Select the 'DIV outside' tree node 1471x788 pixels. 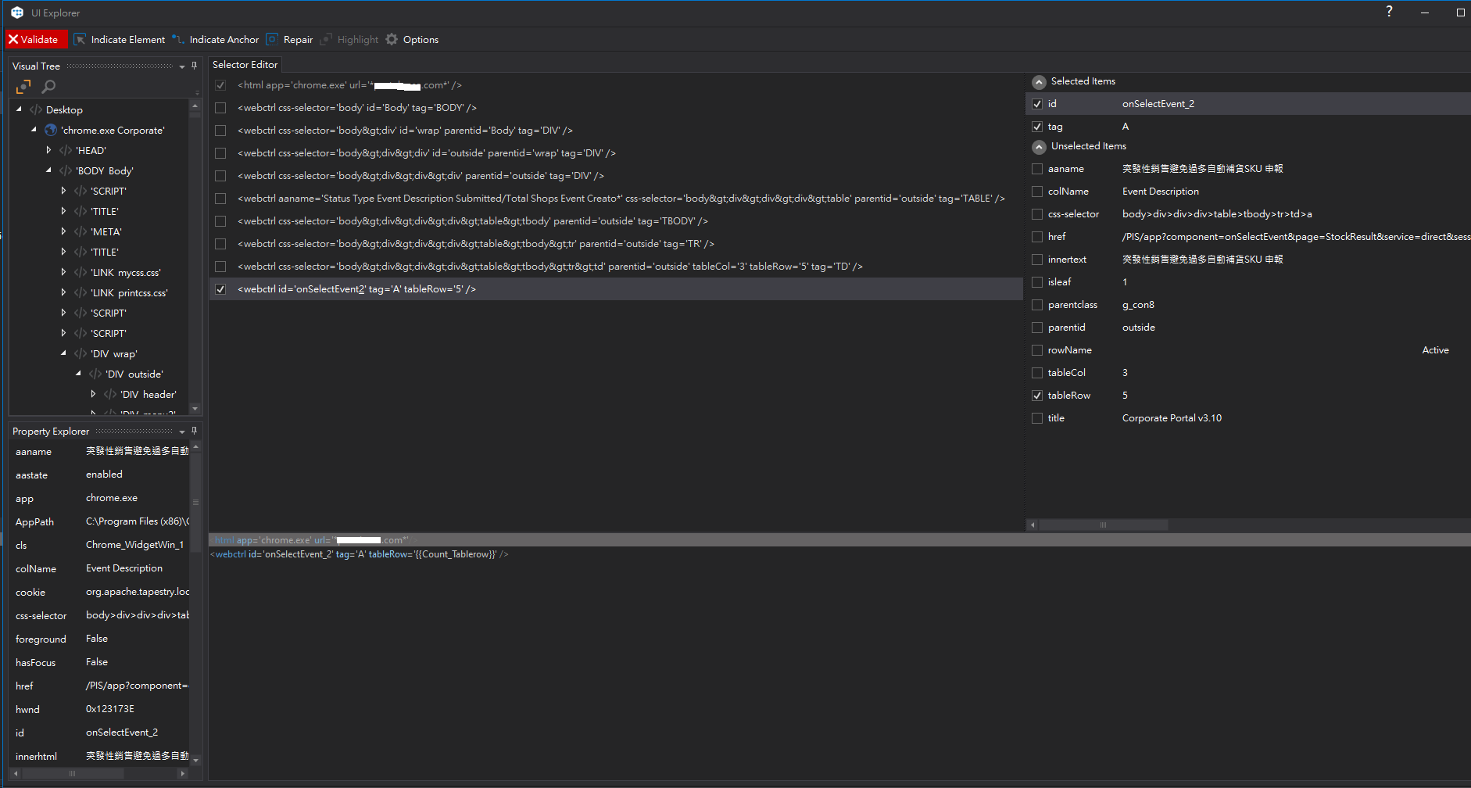point(134,374)
